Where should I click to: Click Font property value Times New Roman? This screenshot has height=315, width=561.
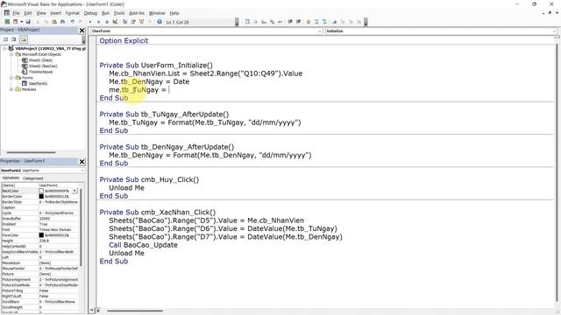tap(59, 229)
